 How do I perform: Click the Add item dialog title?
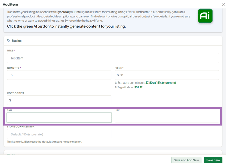[10, 4]
